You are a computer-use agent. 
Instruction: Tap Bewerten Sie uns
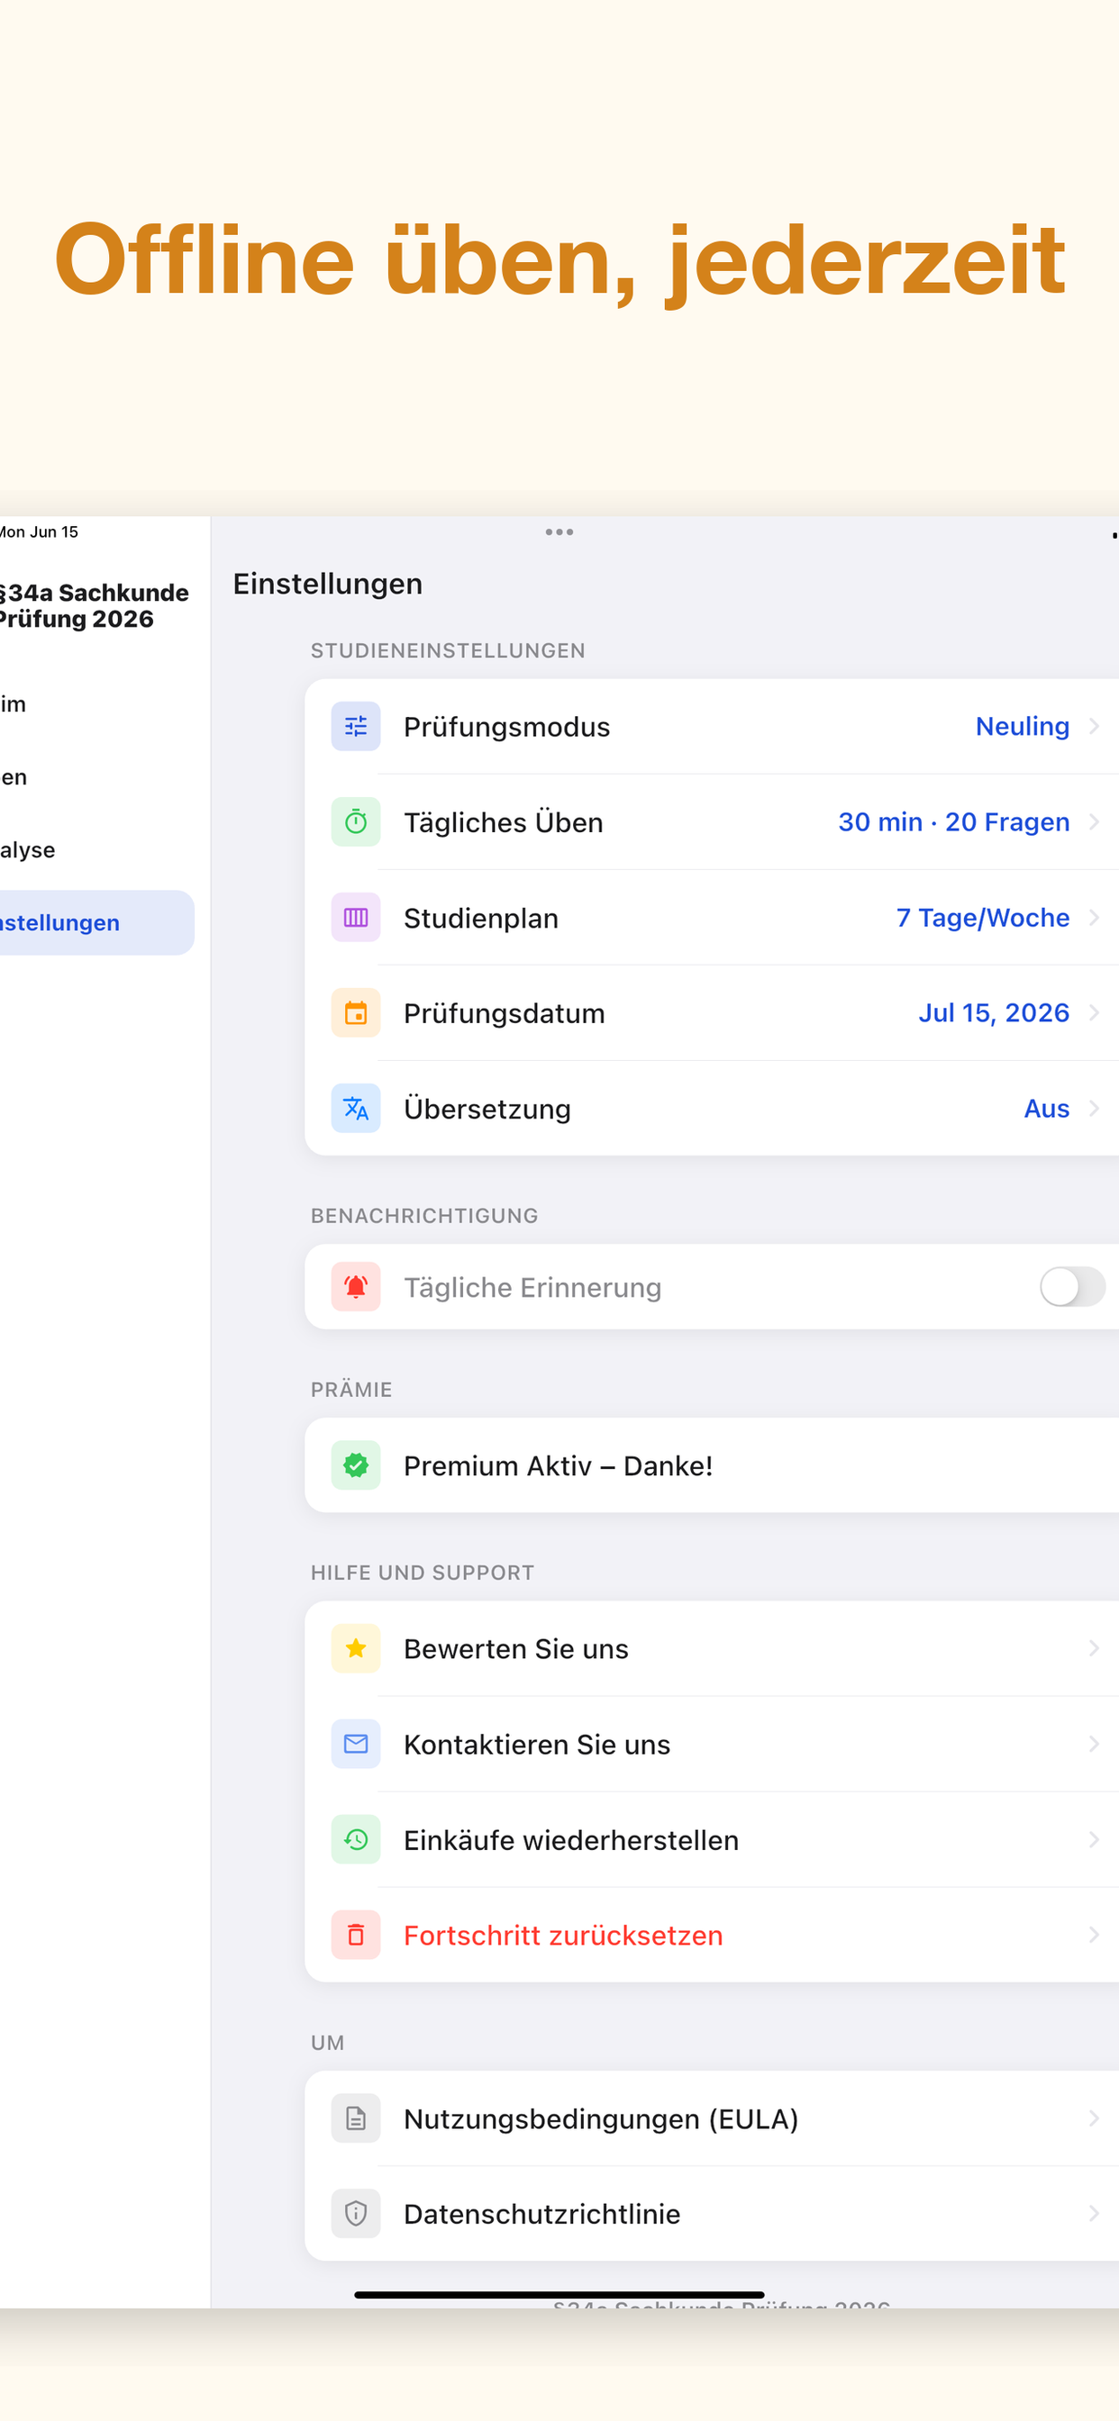[712, 1648]
